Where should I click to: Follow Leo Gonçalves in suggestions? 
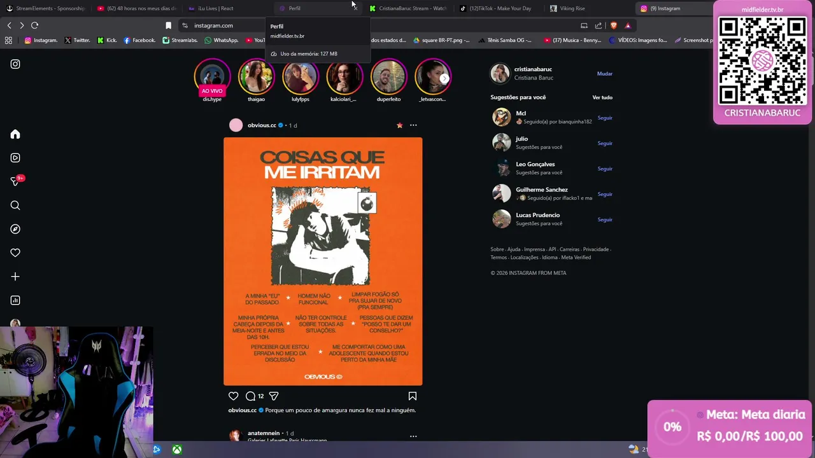[605, 169]
